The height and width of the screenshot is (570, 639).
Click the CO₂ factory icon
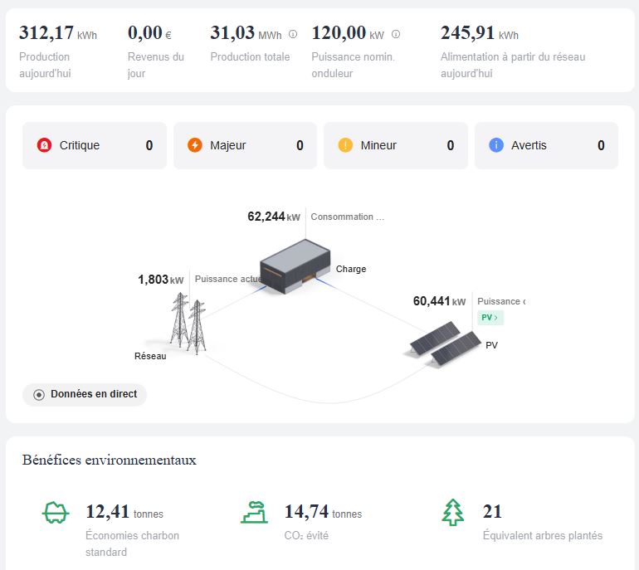pos(254,513)
